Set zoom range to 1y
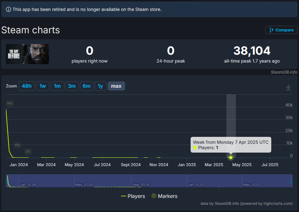 (100, 86)
